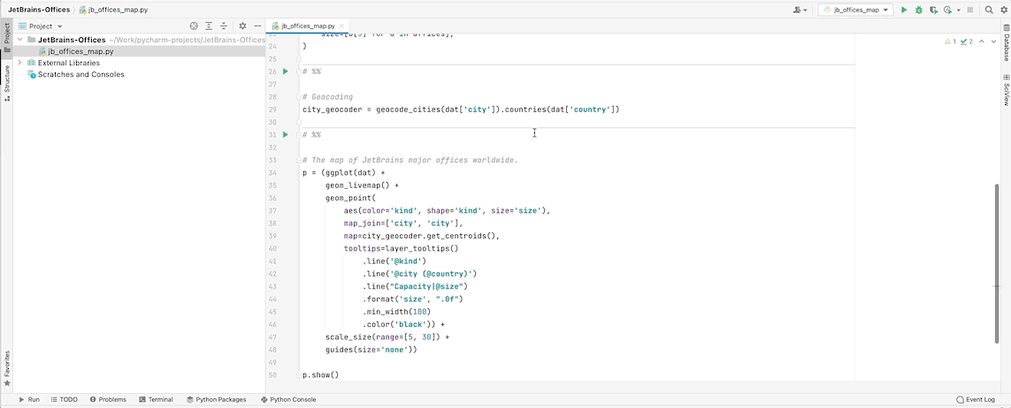Click on 'geom_livemap()' in code
The image size is (1011, 408).
click(x=357, y=185)
